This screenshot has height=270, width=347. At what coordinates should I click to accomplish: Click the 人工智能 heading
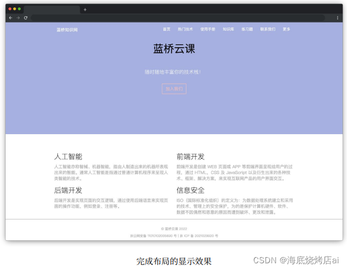tap(68, 157)
